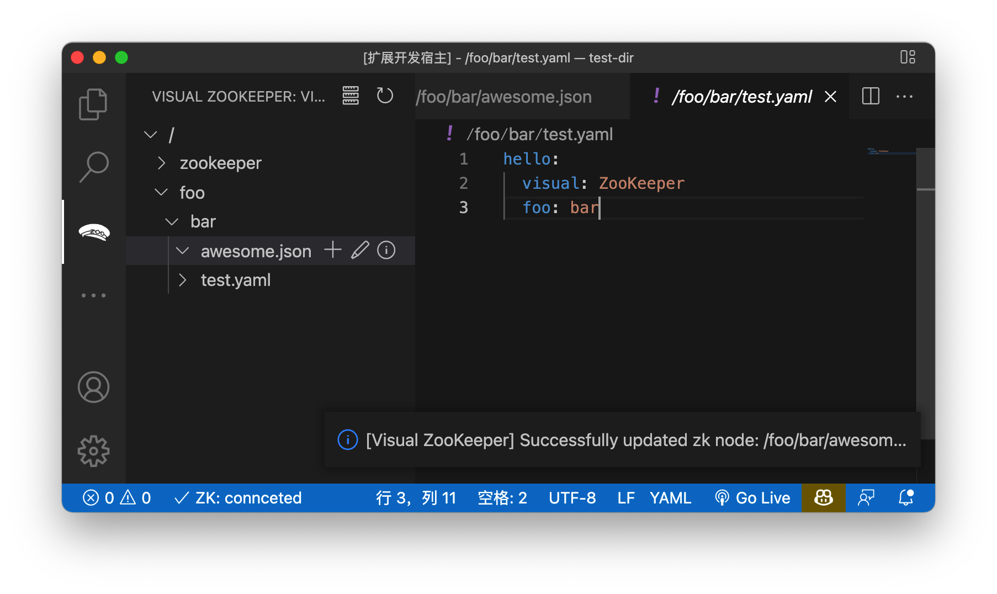This screenshot has width=997, height=594.
Task: Click the notification info icon
Action: tap(348, 440)
